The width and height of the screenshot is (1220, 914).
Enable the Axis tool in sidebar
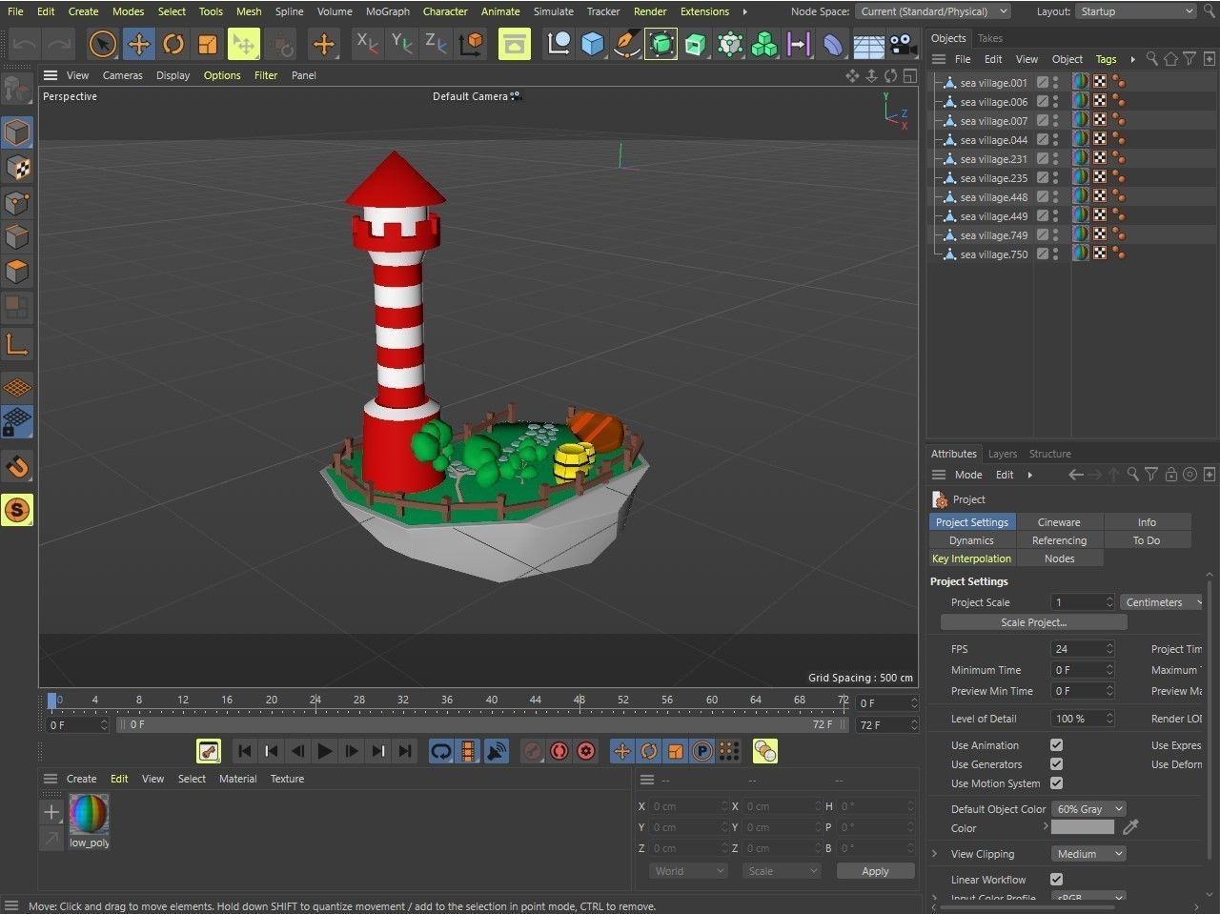tap(17, 344)
